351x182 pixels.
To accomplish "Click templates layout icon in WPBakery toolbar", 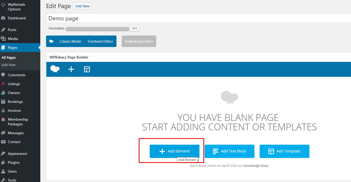I will point(87,69).
